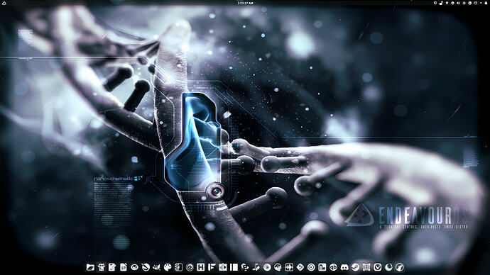Viewport: 490px width, 275px height.
Task: Open the clock reading 1:23:37 AM
Action: coord(245,3)
